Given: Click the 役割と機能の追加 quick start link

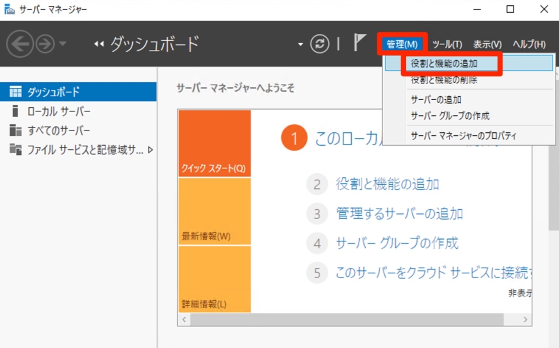Looking at the screenshot, I should [387, 184].
